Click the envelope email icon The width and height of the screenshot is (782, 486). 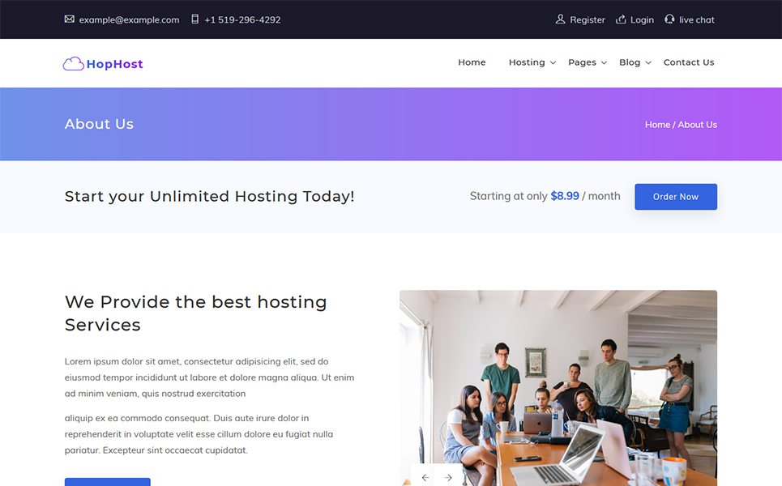pyautogui.click(x=70, y=19)
